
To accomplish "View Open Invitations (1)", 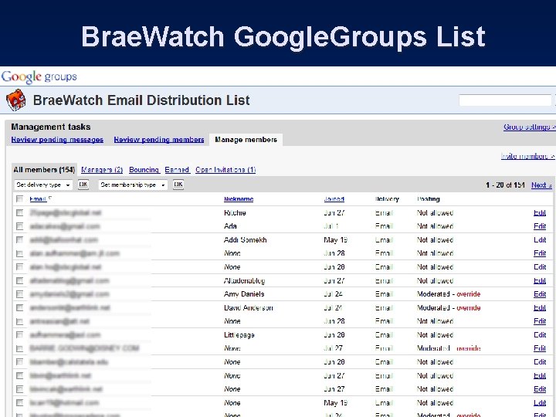I will click(x=225, y=170).
